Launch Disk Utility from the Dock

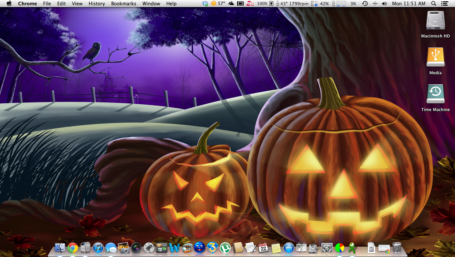(314, 248)
